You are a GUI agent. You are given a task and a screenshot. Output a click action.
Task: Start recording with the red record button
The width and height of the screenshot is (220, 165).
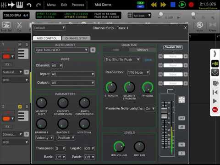pyautogui.click(x=191, y=5)
